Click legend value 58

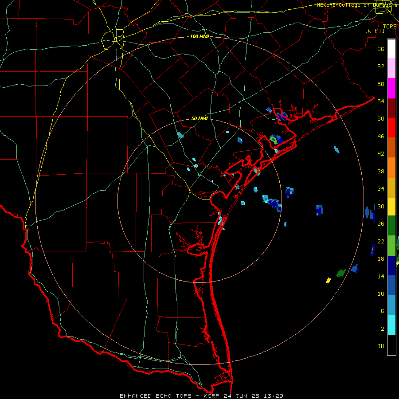381,84
